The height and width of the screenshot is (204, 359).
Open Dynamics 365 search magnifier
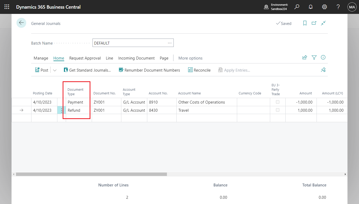tap(297, 7)
